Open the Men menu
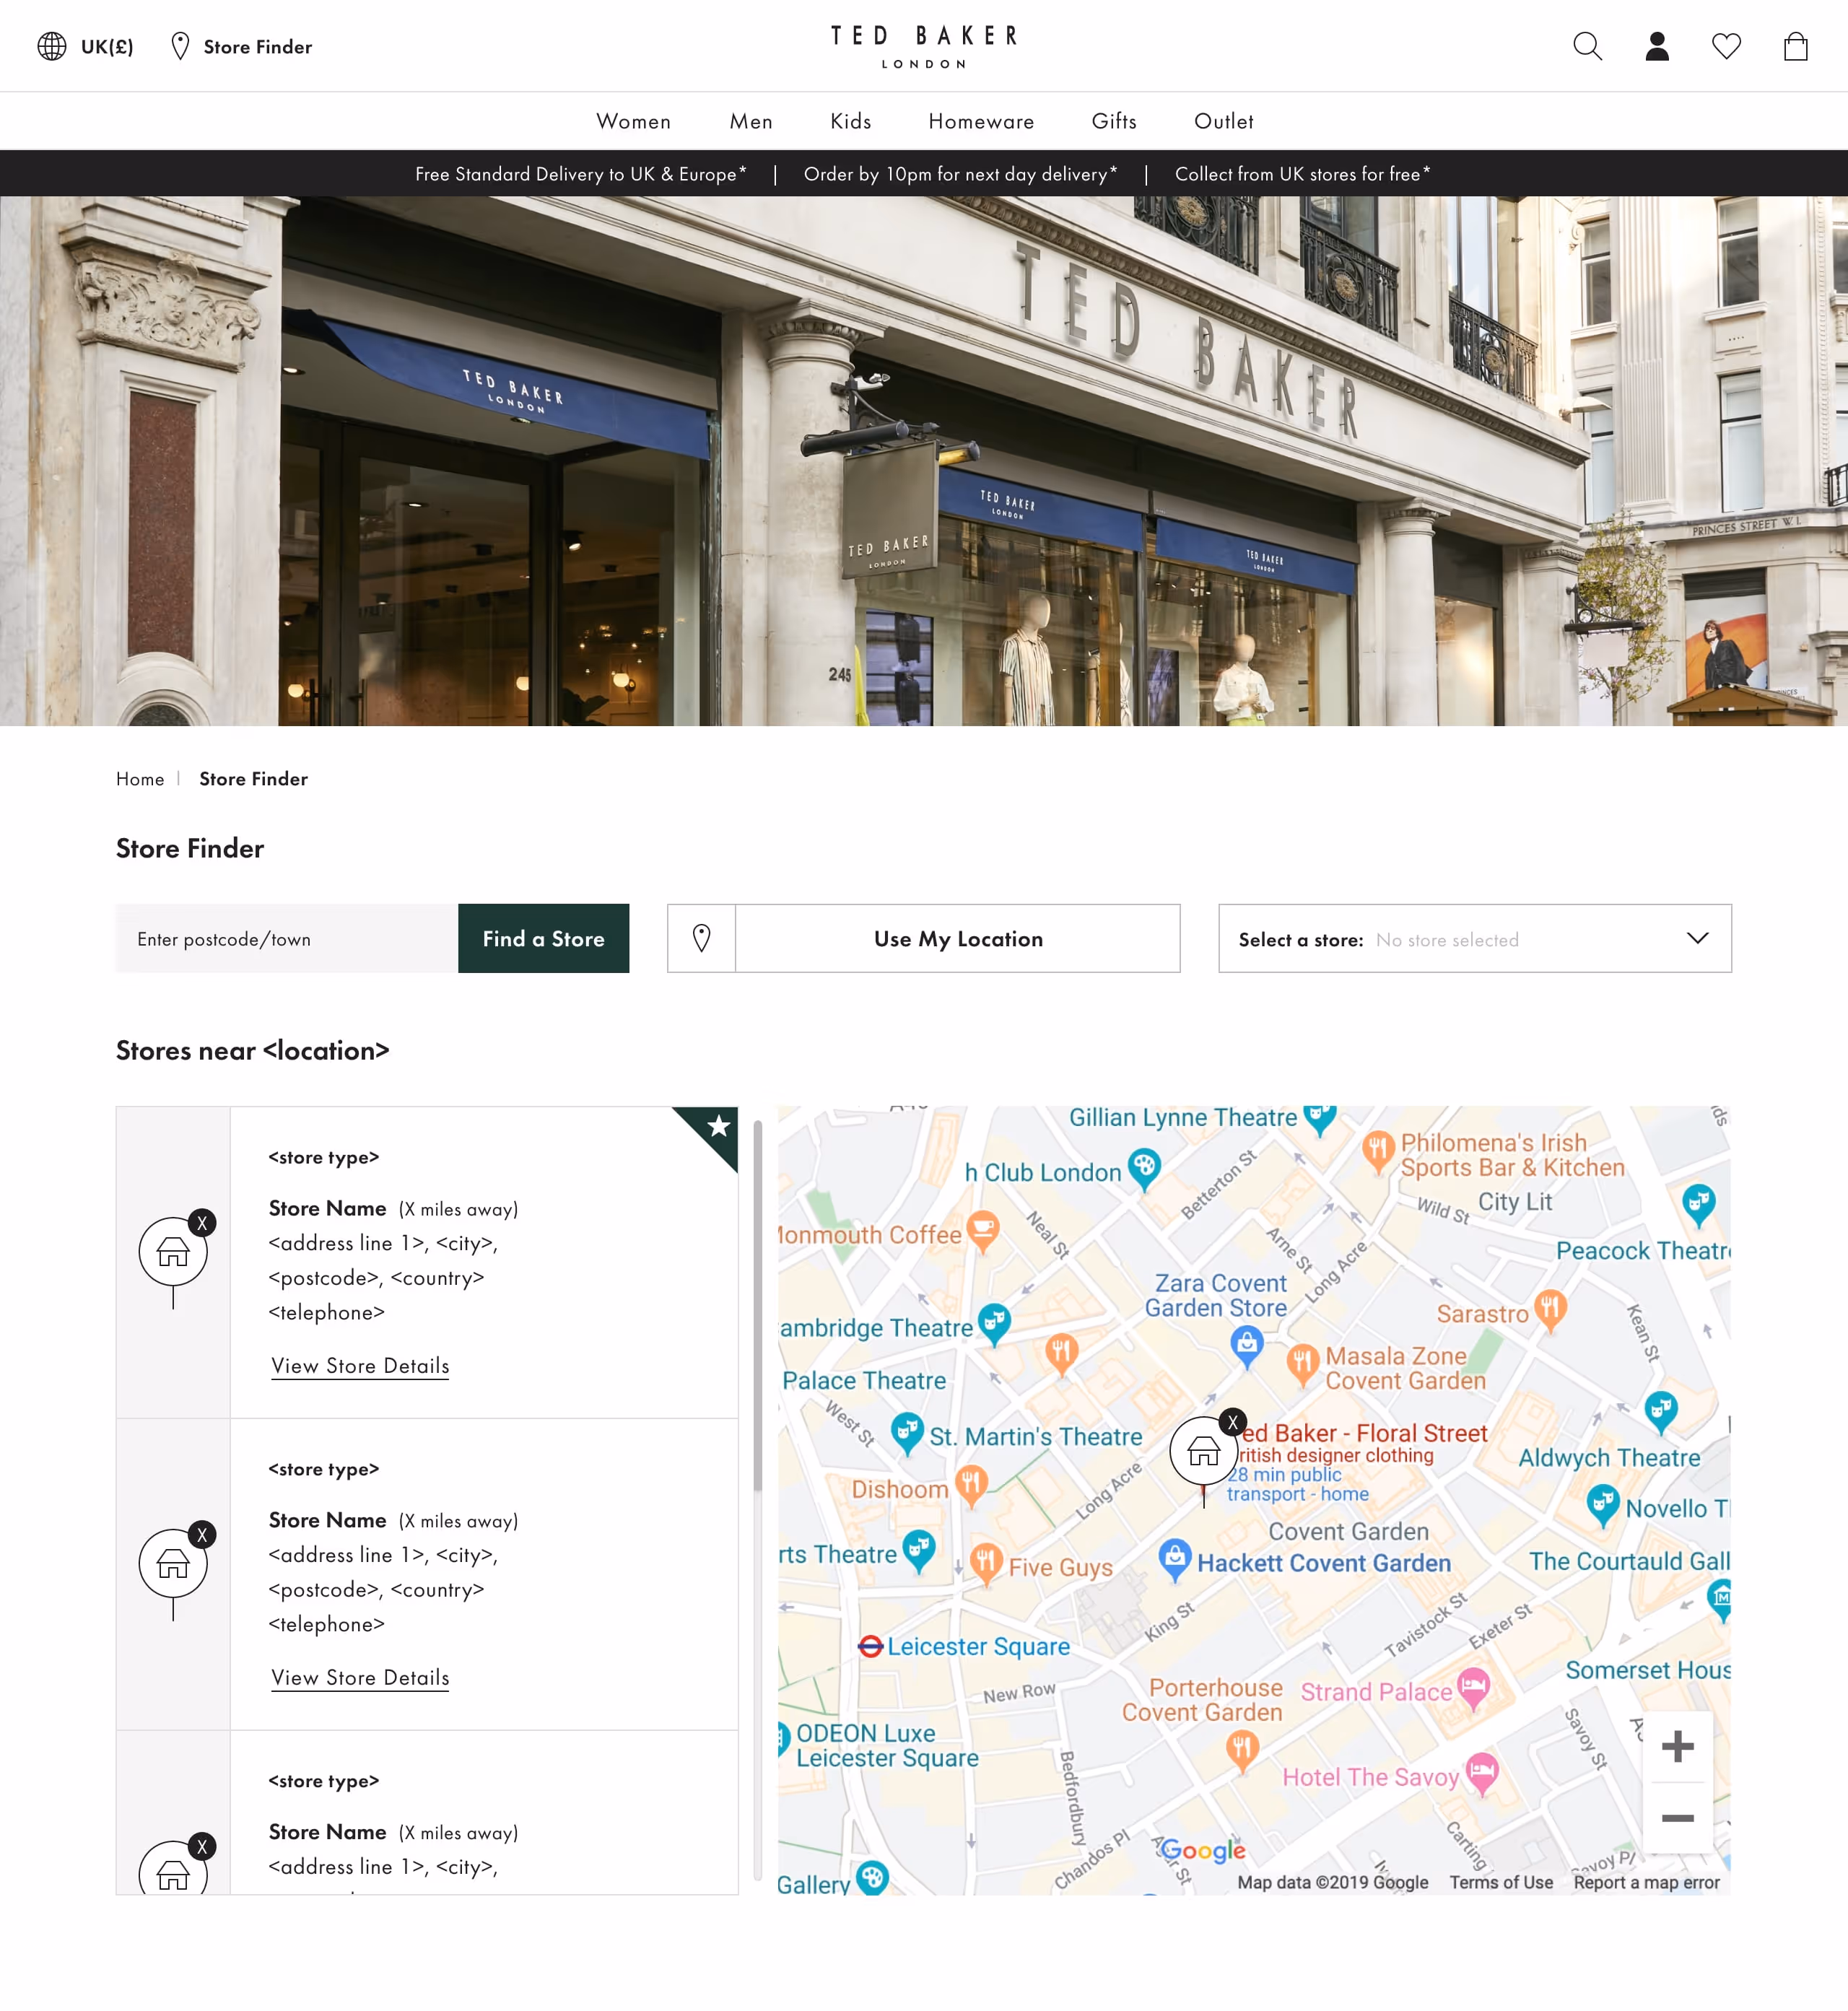Viewport: 1848px width, 2011px height. pos(751,121)
